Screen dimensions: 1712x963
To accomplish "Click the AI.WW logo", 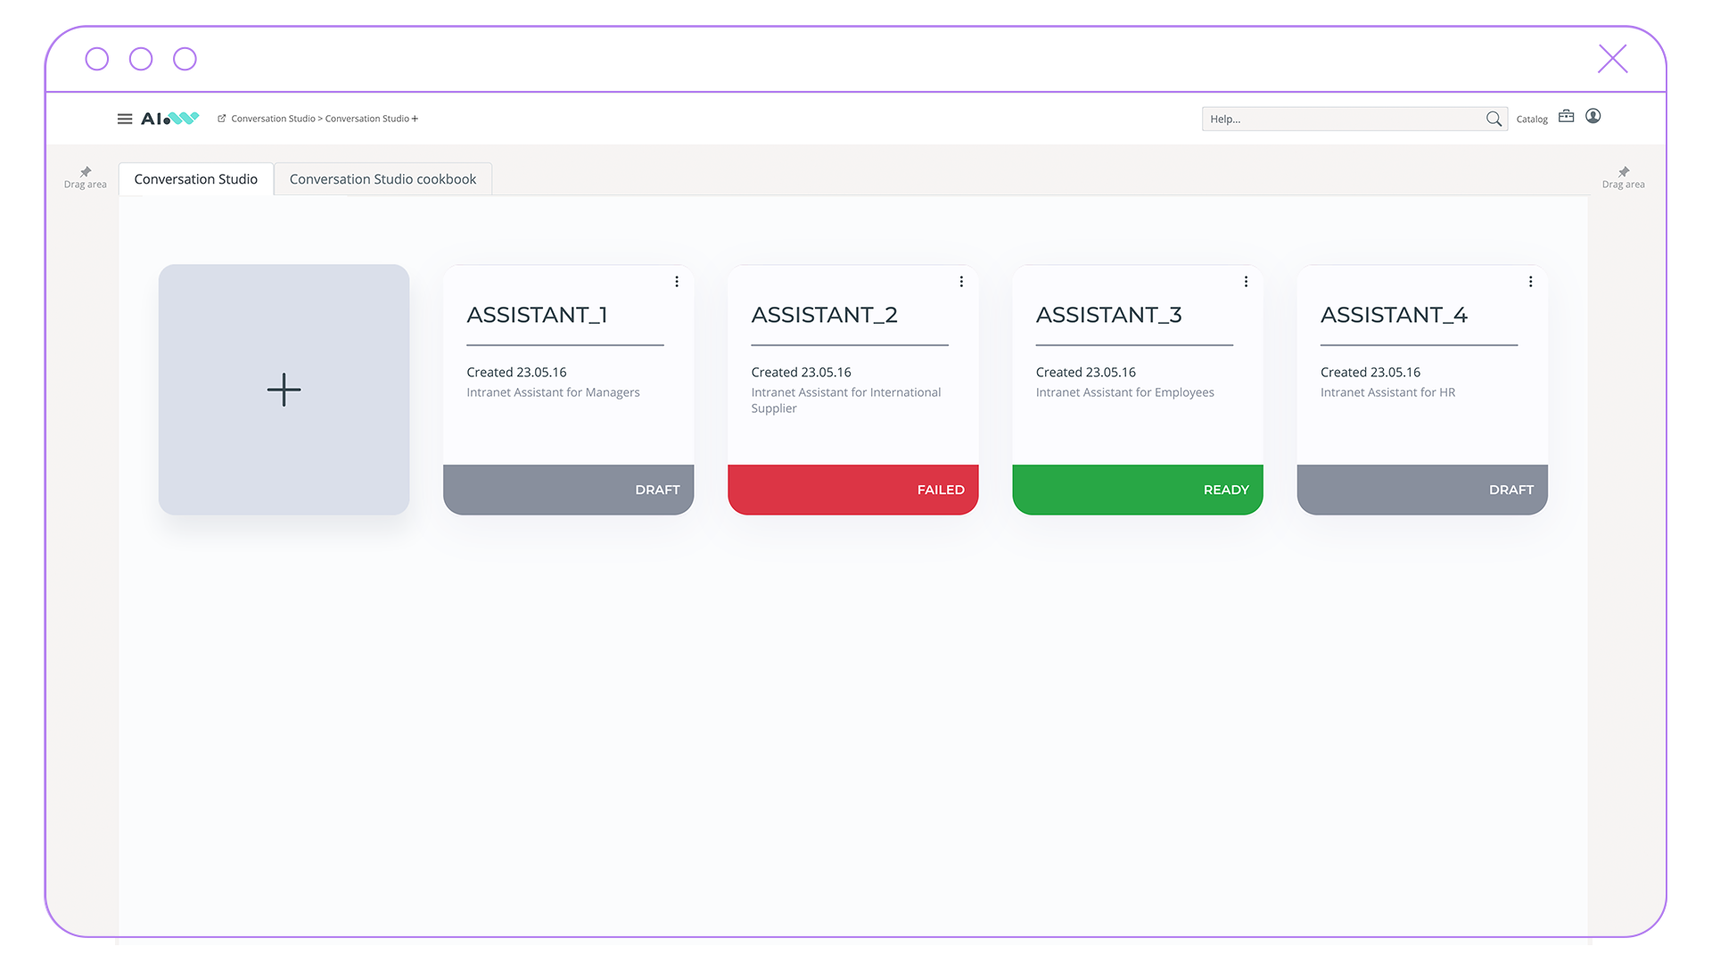I will tap(170, 119).
